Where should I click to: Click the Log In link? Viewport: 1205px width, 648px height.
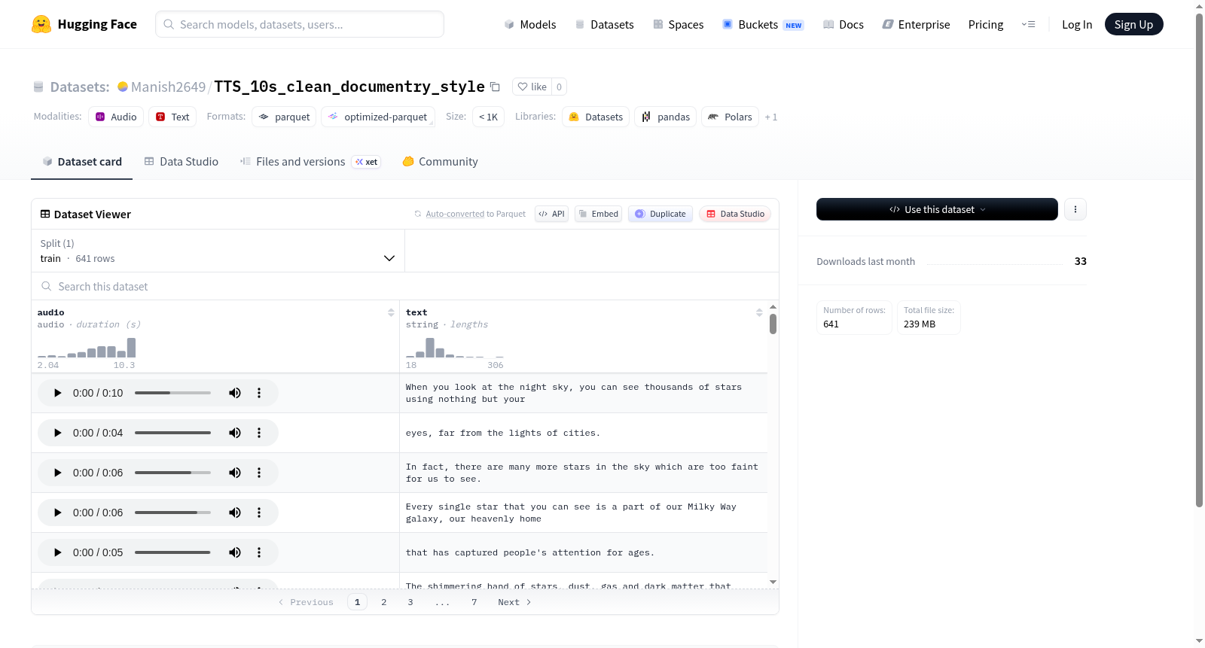coord(1077,24)
